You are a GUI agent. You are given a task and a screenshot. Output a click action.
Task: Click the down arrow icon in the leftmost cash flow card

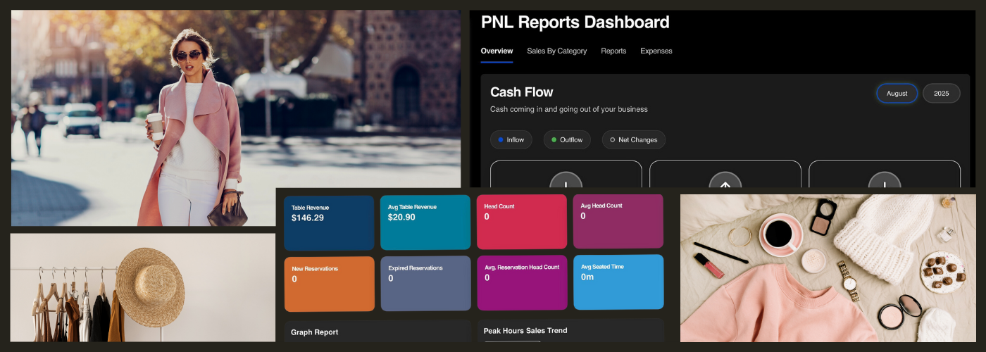[x=566, y=182]
